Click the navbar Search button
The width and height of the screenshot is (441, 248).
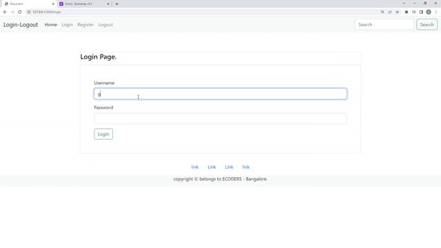tap(427, 25)
